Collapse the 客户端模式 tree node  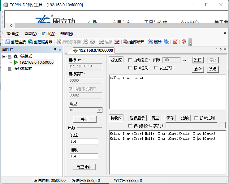point(4,56)
